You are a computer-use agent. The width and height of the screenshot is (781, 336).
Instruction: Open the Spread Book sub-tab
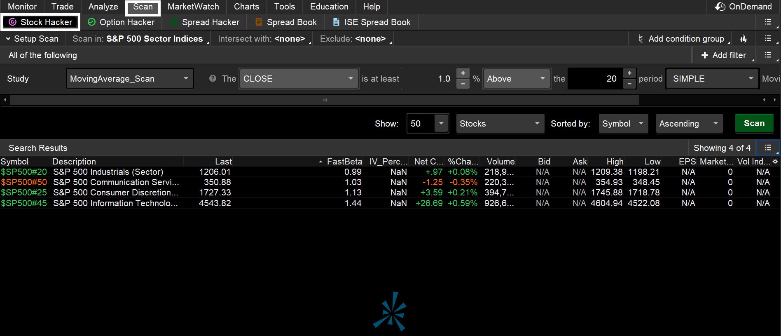286,22
